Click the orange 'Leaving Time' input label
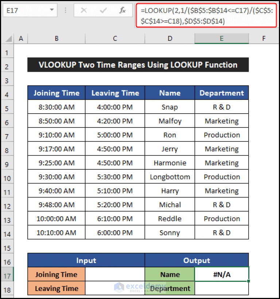The height and width of the screenshot is (299, 280). [x=57, y=288]
